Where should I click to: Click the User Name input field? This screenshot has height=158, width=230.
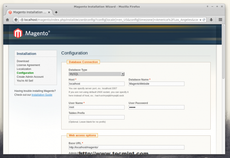pyautogui.click(x=96, y=107)
